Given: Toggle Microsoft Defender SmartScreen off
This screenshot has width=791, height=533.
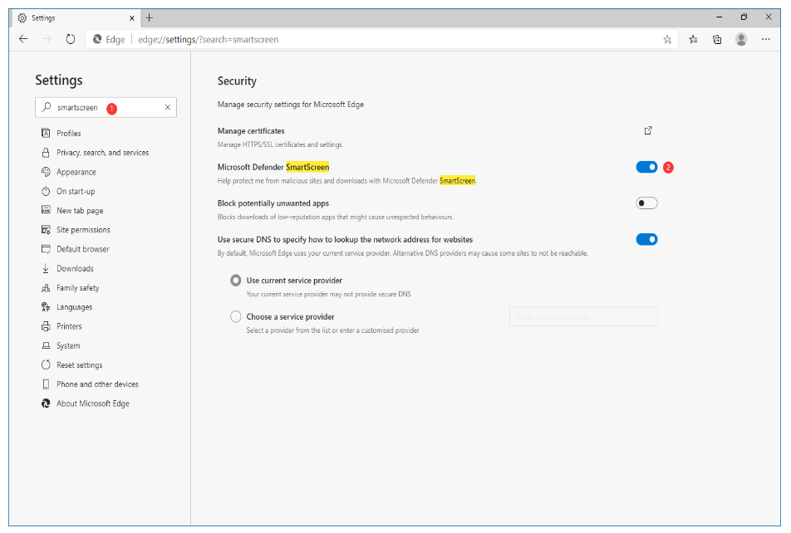Looking at the screenshot, I should (x=646, y=167).
